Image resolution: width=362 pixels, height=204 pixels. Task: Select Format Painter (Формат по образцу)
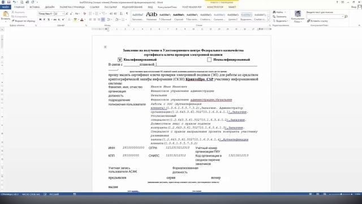23,21
